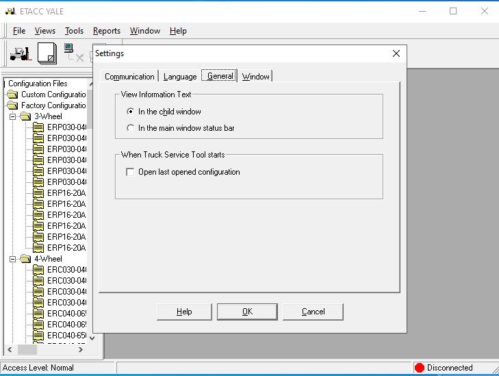Click the red Disconnected status indicator
Viewport: 499px width, 376px height.
420,368
